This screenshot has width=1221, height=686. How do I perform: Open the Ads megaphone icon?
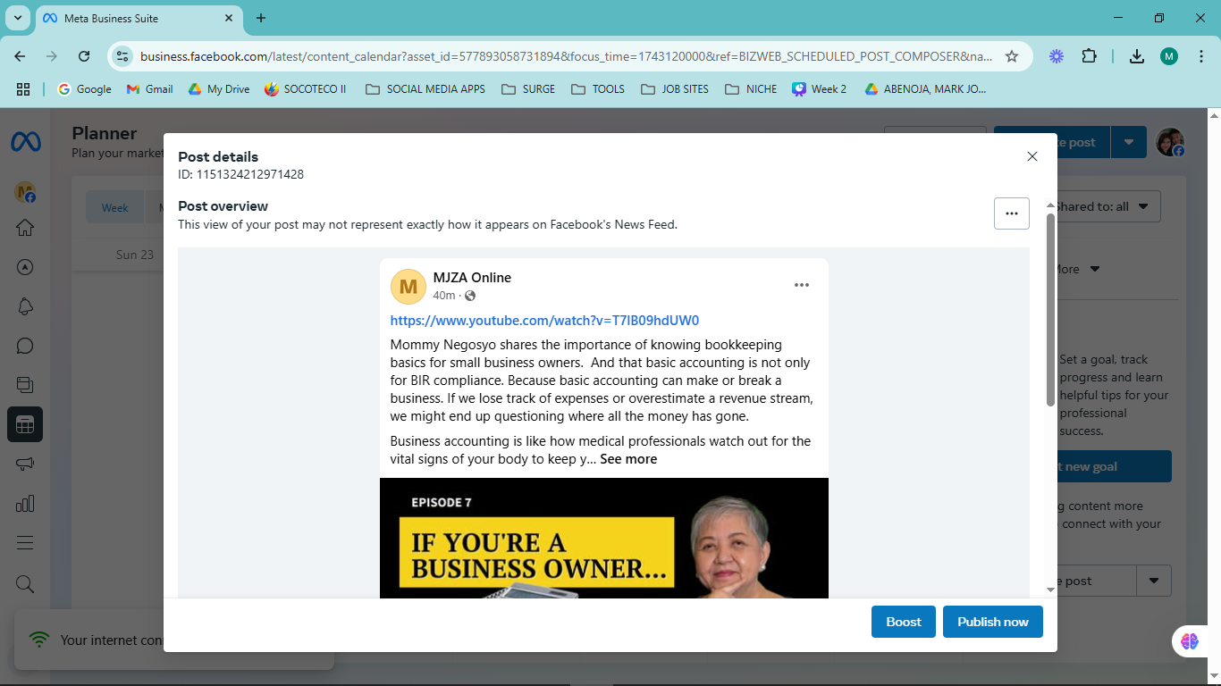coord(25,464)
